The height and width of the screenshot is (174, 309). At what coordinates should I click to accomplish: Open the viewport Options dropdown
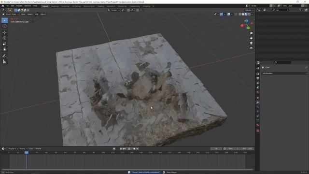click(249, 10)
